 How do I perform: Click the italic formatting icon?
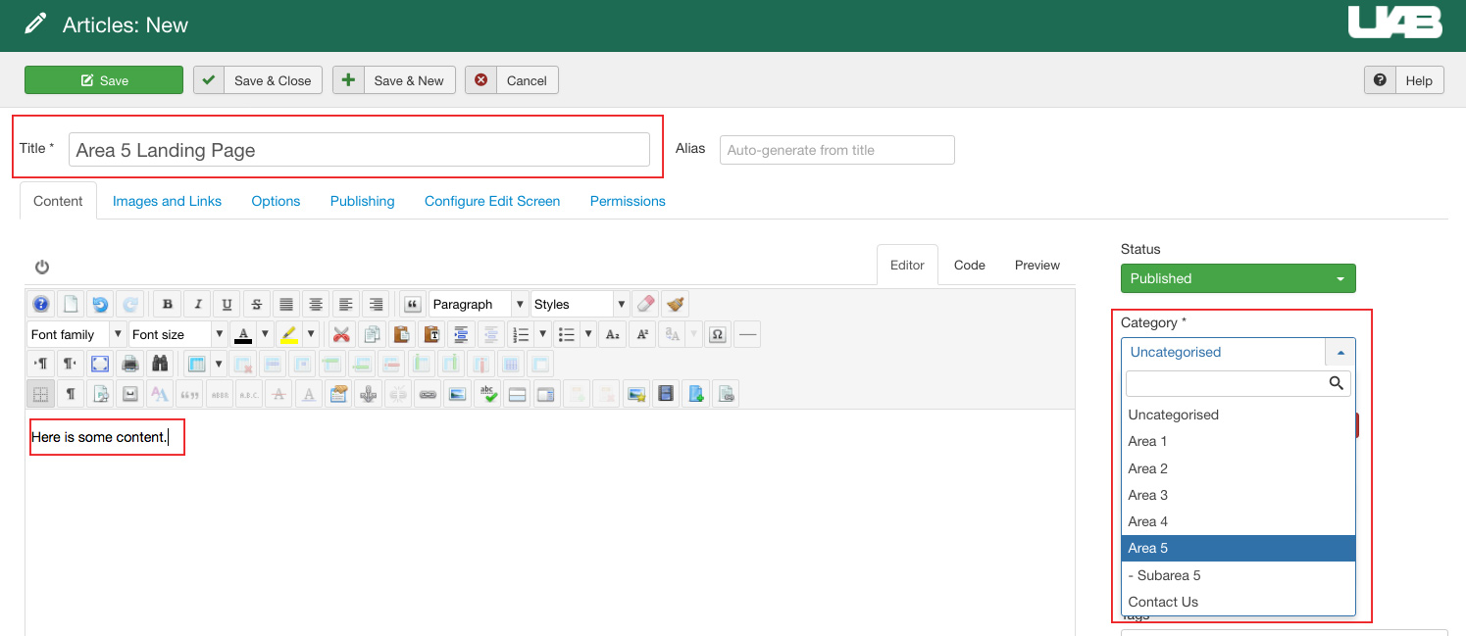pos(197,305)
